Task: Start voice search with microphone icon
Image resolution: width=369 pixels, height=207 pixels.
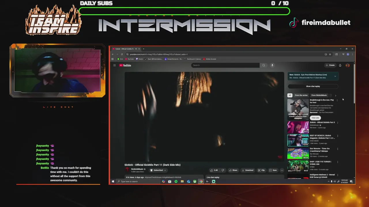Action: [272, 65]
